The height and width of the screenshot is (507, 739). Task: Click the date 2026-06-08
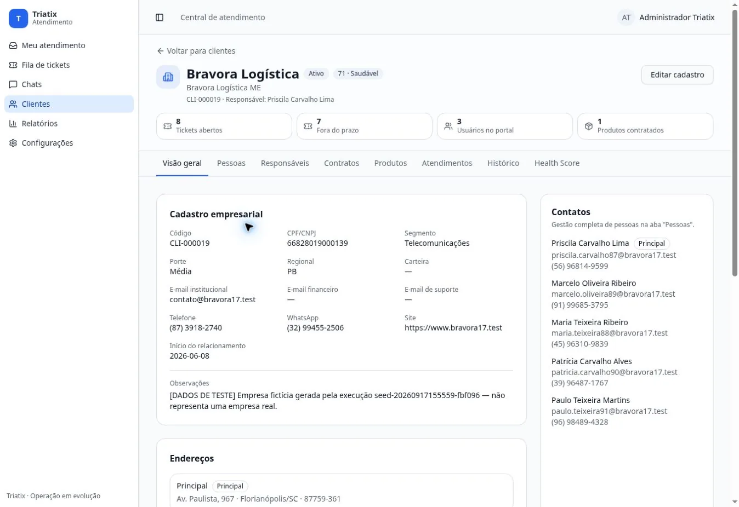pos(190,356)
